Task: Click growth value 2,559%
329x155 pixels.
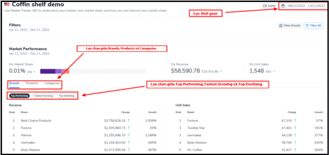Action: coord(151,121)
